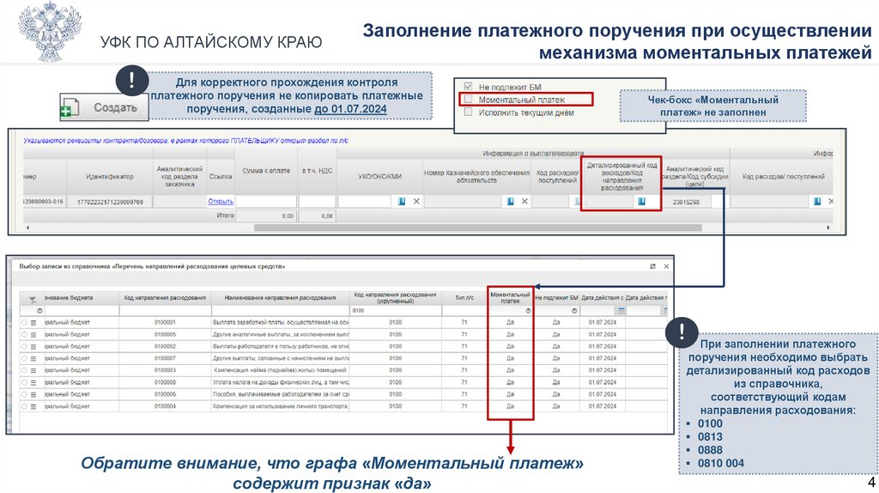
Task: Open row menu icon for code 0100007
Action: click(33, 358)
